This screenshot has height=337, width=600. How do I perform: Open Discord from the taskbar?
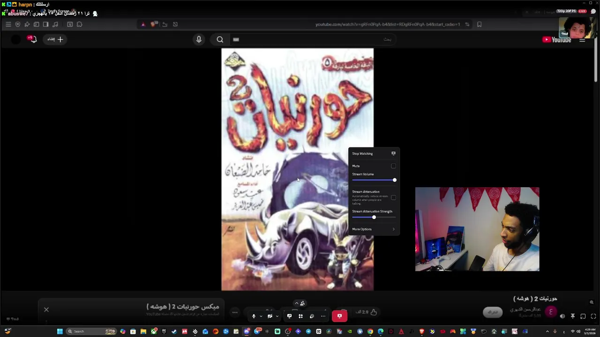[247, 331]
